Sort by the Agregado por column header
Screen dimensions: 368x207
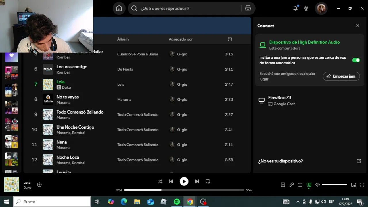181,39
